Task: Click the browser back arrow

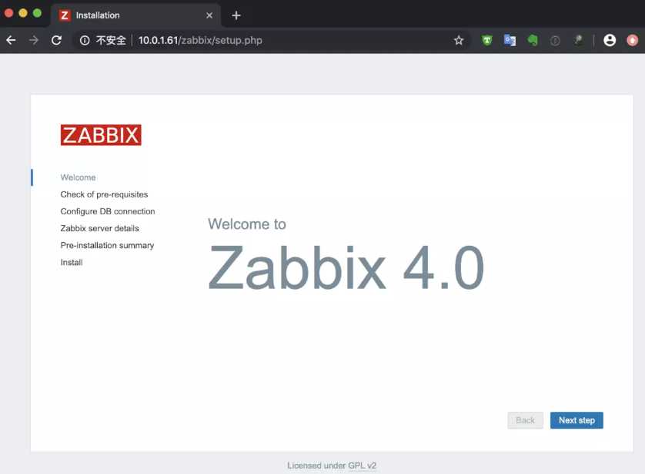Action: coord(11,40)
